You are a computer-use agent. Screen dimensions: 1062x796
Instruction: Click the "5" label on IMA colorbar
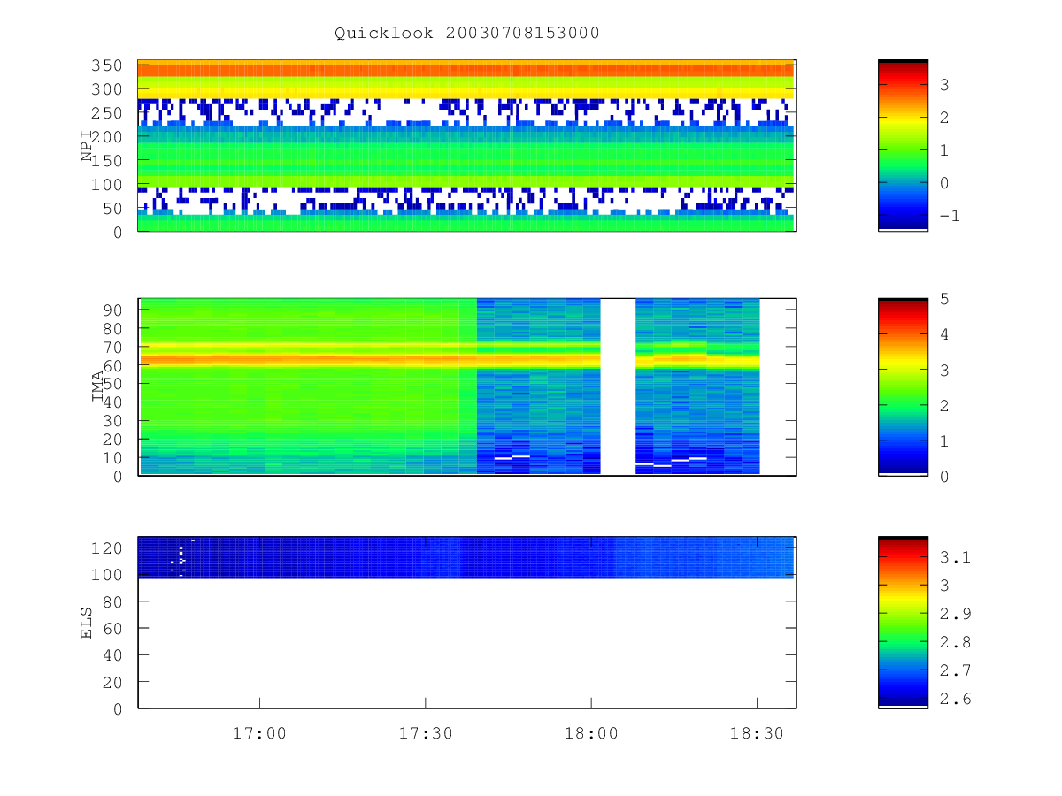(943, 299)
